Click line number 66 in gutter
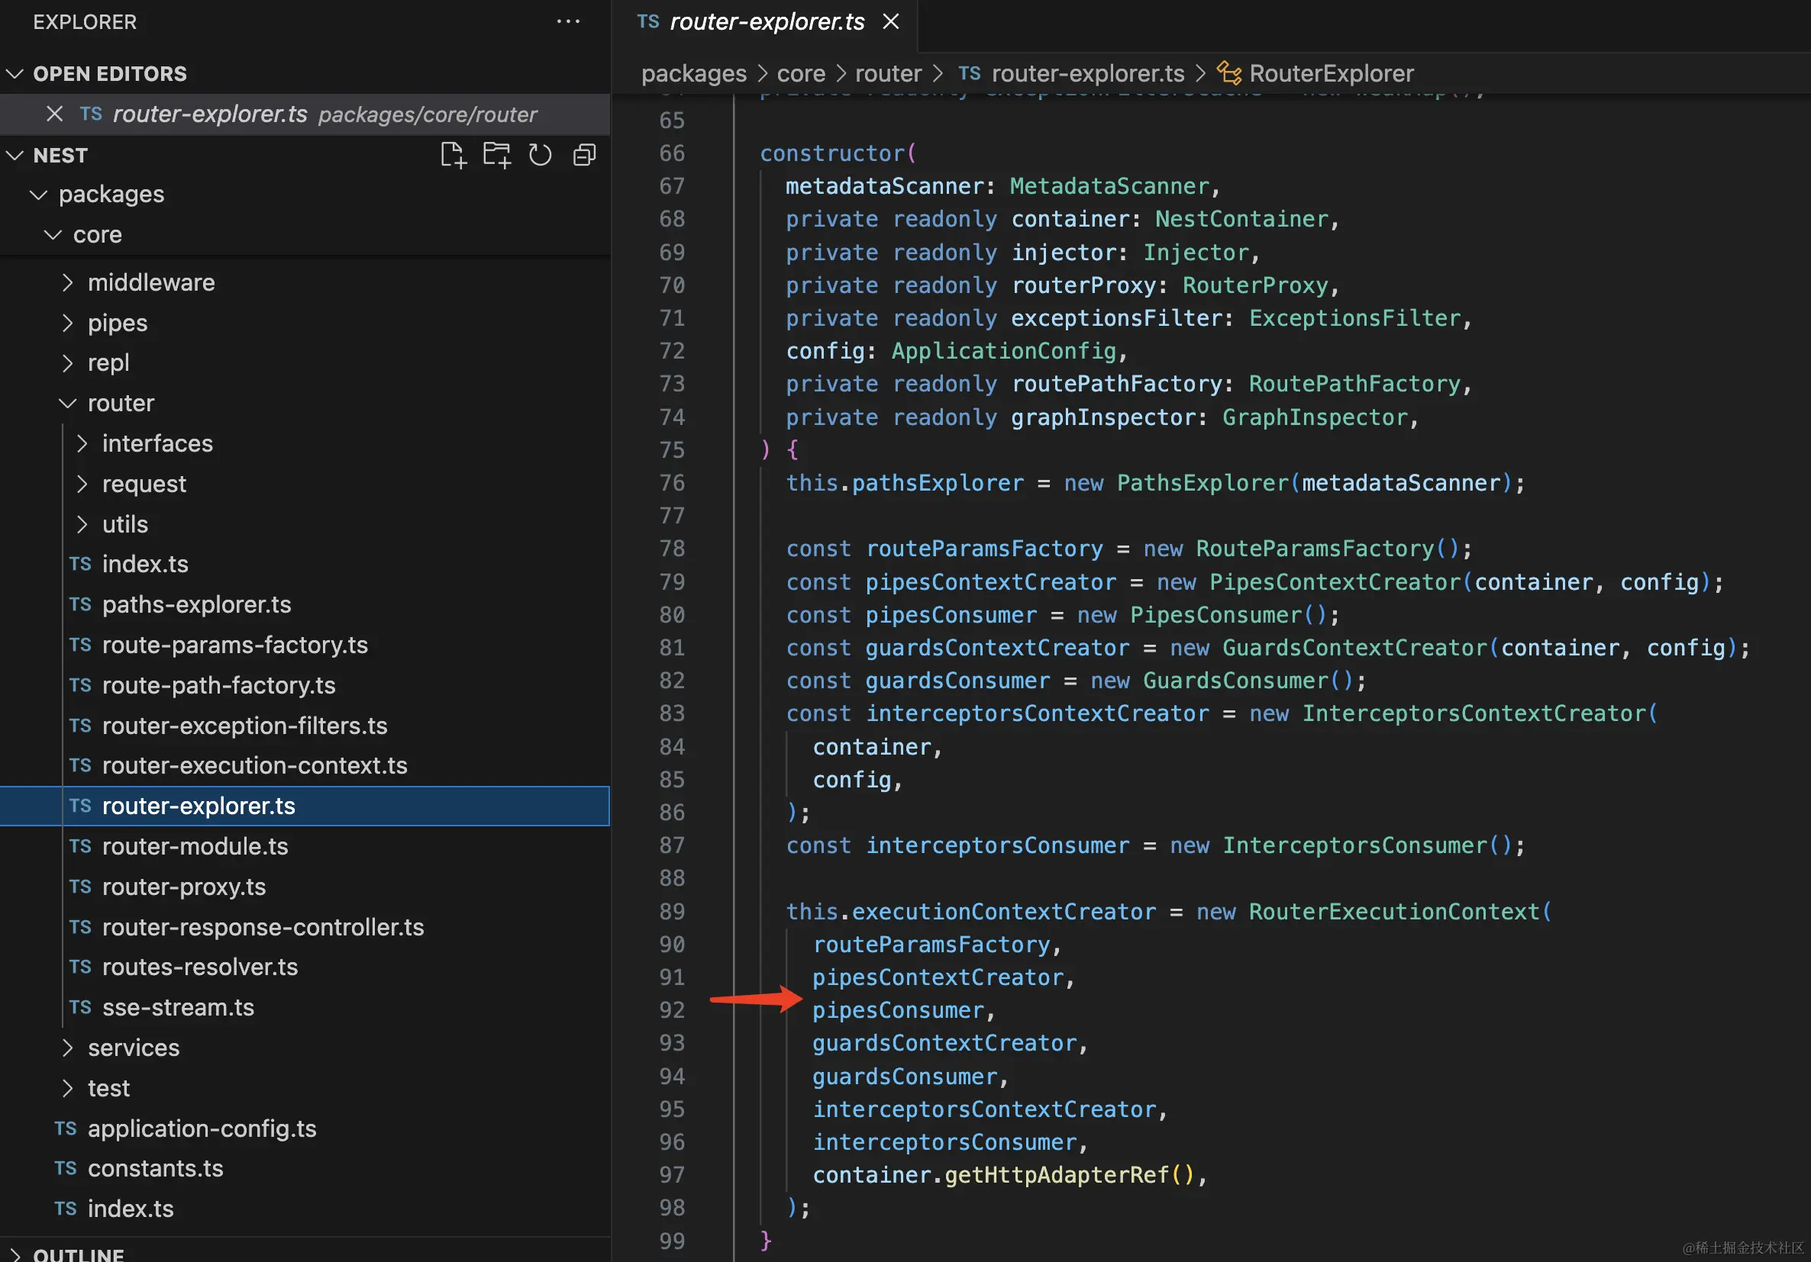This screenshot has width=1811, height=1262. [672, 153]
